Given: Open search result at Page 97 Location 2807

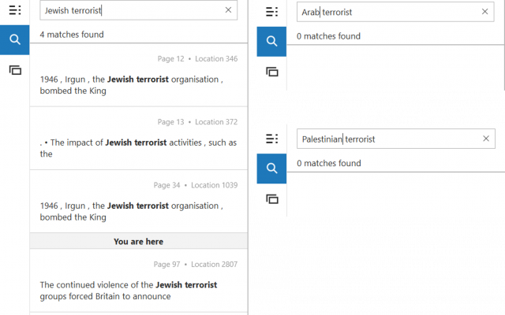Looking at the screenshot, I should tap(139, 280).
